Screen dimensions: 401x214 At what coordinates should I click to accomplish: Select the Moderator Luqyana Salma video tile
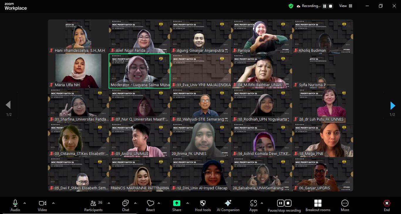click(139, 71)
